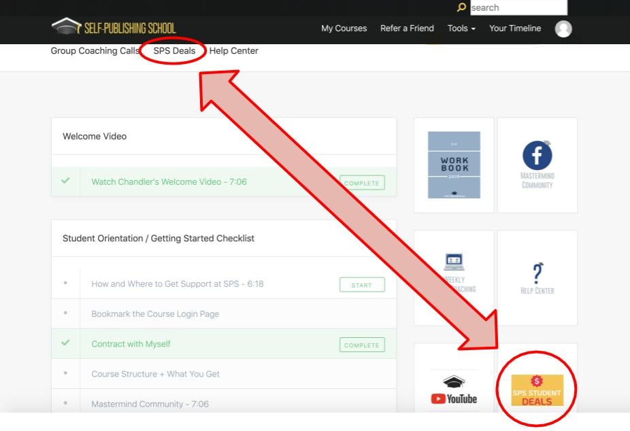
Task: Open the Weekly Coaching laptop tile
Action: point(454,277)
